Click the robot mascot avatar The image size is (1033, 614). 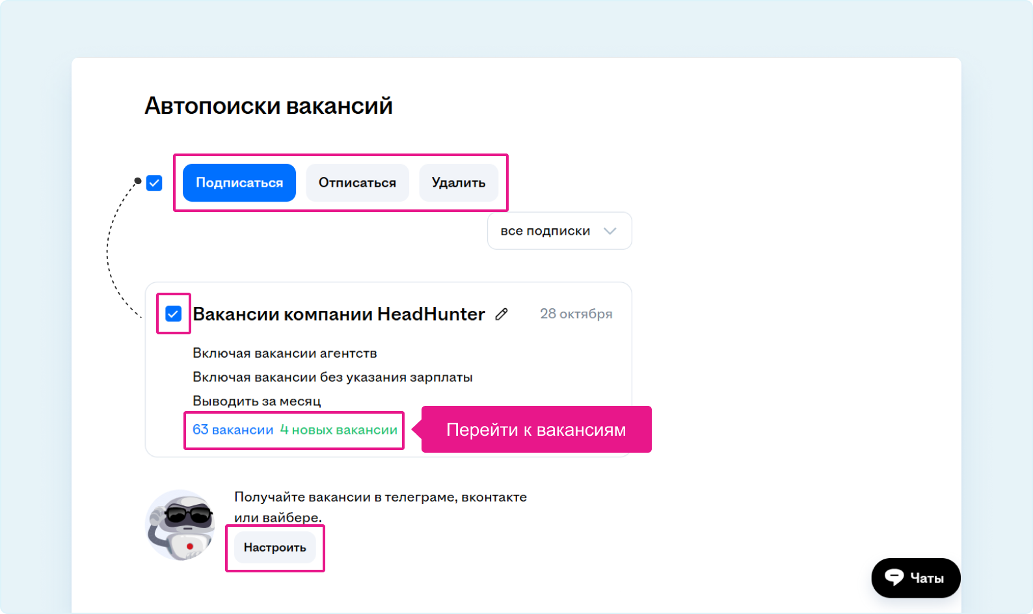(180, 525)
